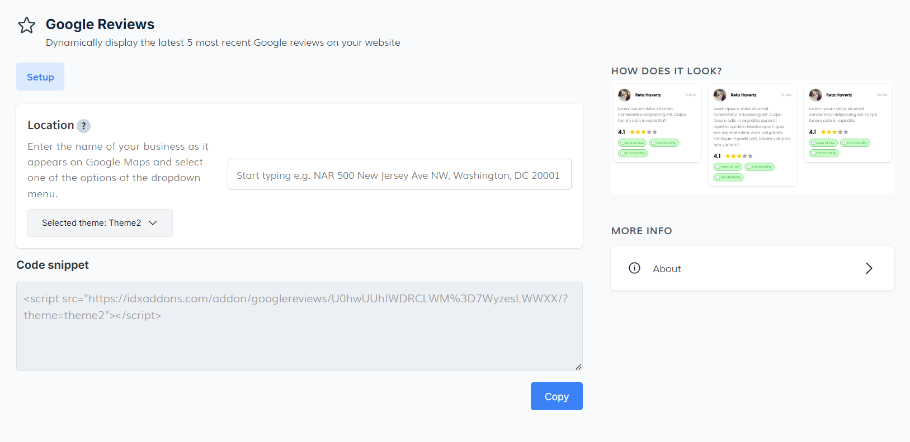This screenshot has height=442, width=910.
Task: Click the Google Reviews page heading
Action: click(100, 25)
